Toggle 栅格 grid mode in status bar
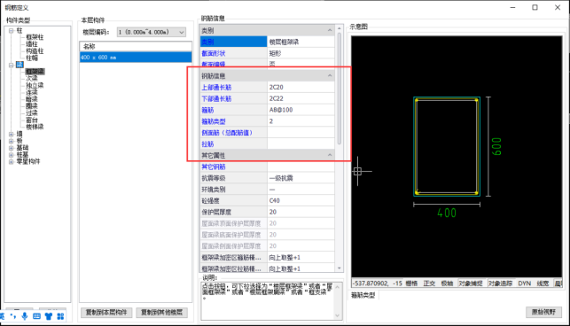The image size is (570, 326). 411,283
